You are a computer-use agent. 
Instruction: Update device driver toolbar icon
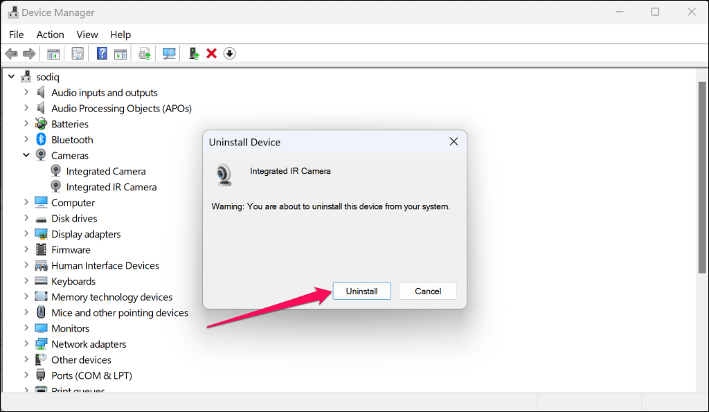tap(144, 54)
